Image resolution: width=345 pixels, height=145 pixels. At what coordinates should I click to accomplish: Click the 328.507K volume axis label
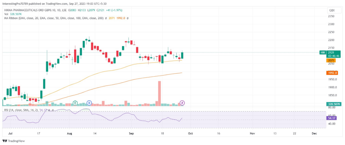333,104
